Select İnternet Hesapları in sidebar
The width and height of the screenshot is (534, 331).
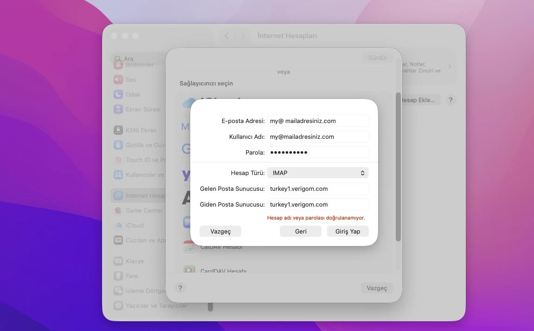pyautogui.click(x=139, y=196)
